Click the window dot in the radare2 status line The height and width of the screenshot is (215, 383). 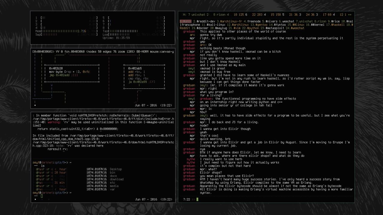(x=35, y=105)
